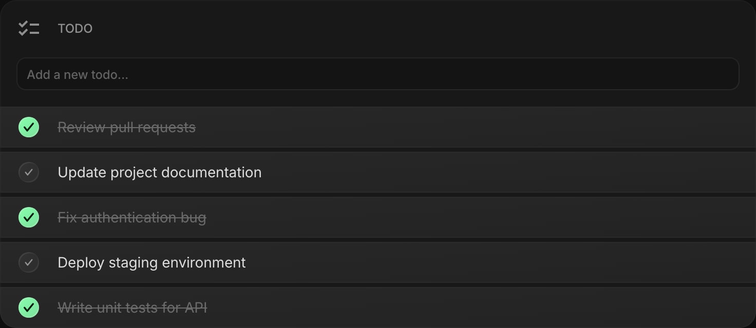Select empty area of 'Deploy staging environment' row
756x328 pixels.
(x=498, y=262)
